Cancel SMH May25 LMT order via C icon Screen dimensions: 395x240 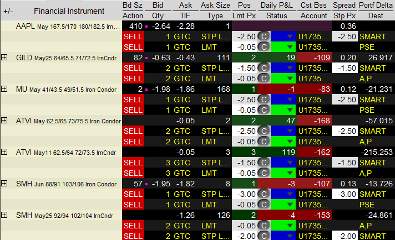(x=264, y=226)
